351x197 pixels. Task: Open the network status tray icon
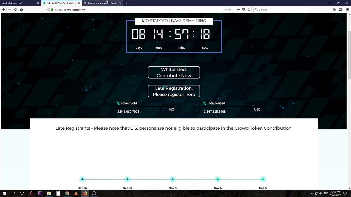316,193
